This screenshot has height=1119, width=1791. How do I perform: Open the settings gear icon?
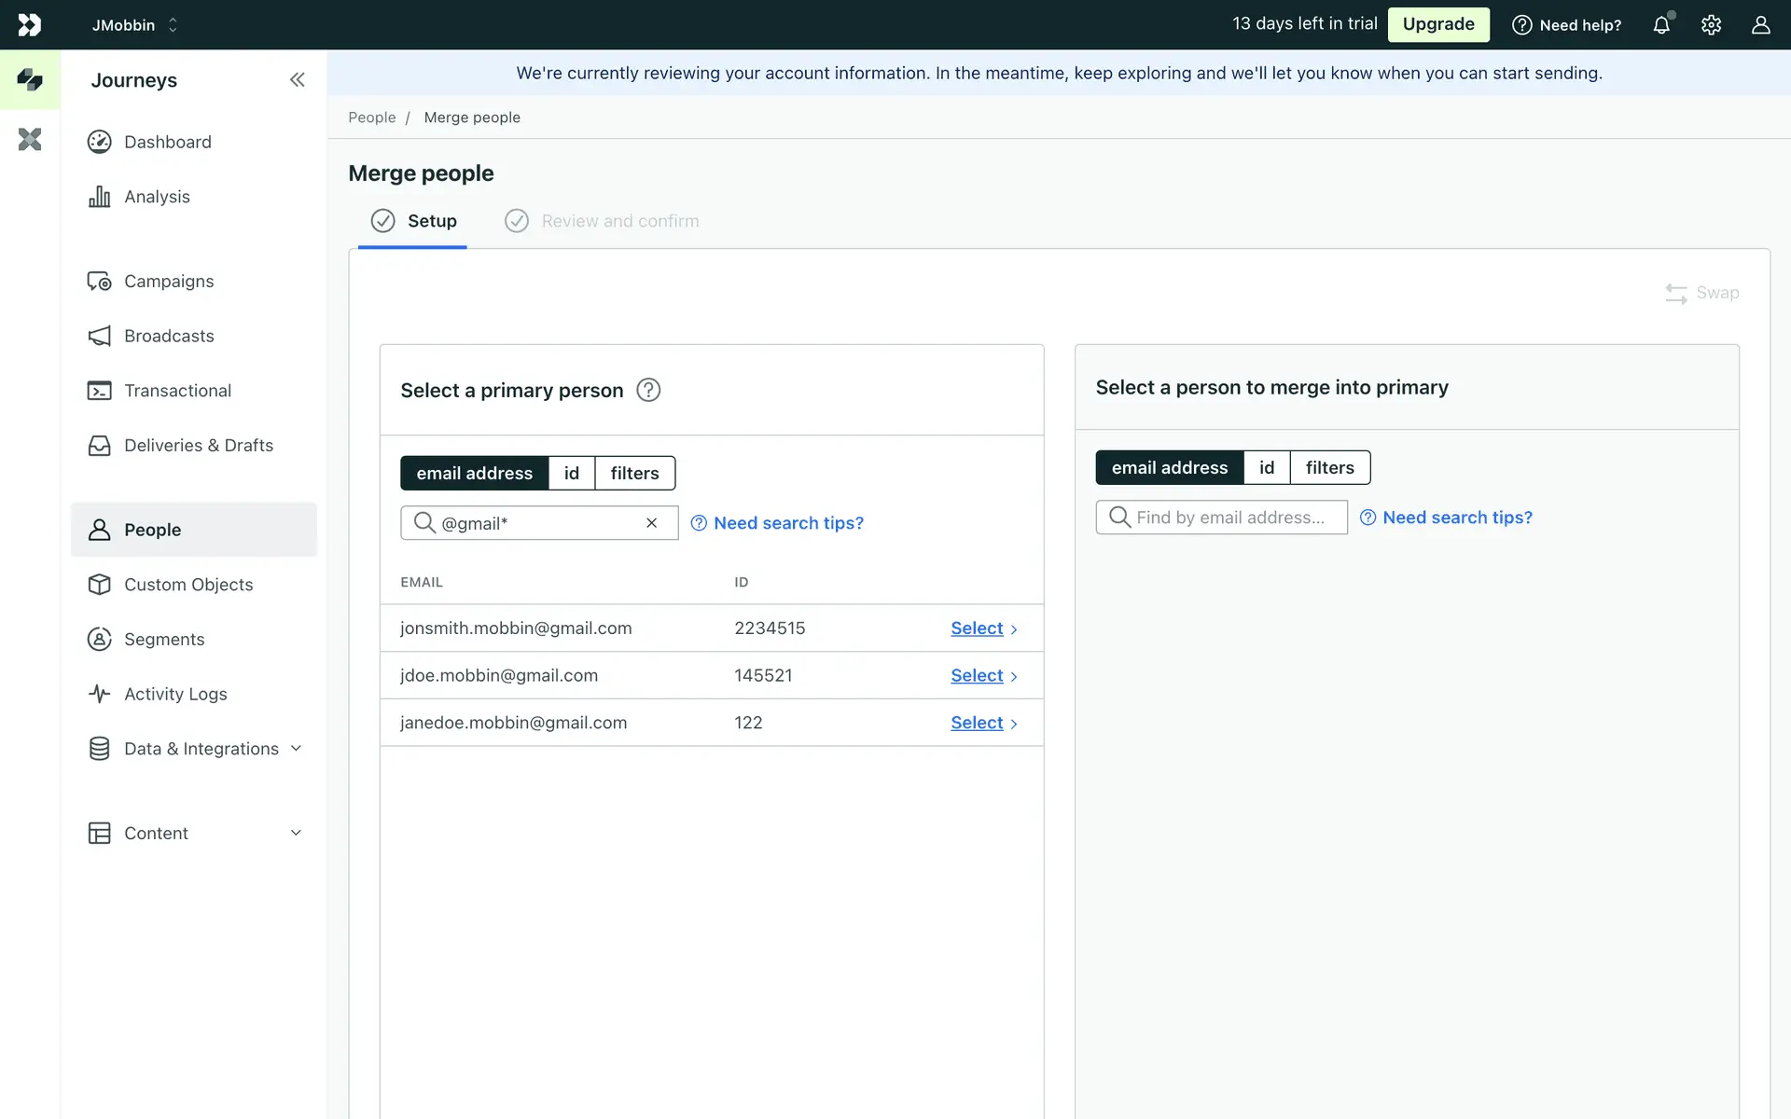[1711, 25]
